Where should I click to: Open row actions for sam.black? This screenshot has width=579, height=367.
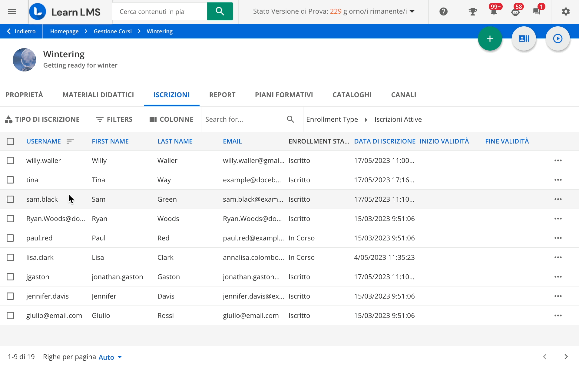tap(558, 199)
